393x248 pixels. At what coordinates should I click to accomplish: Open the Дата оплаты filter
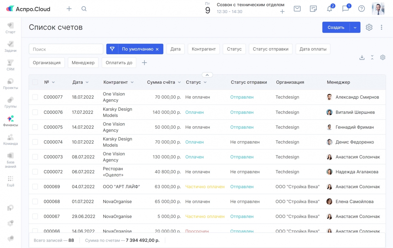pos(313,49)
